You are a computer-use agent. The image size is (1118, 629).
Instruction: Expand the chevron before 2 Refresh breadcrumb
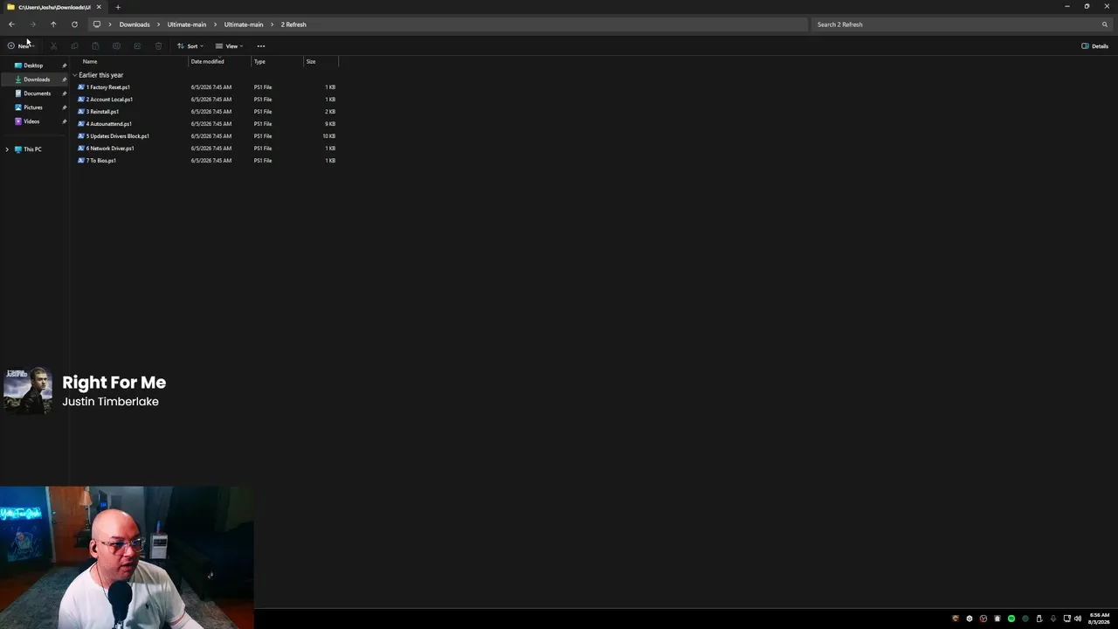click(x=273, y=24)
